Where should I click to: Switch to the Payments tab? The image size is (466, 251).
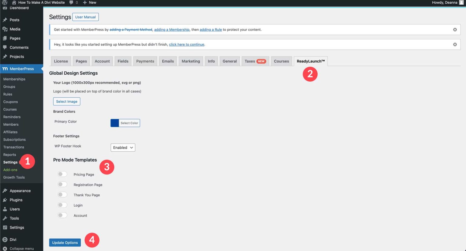pyautogui.click(x=145, y=61)
